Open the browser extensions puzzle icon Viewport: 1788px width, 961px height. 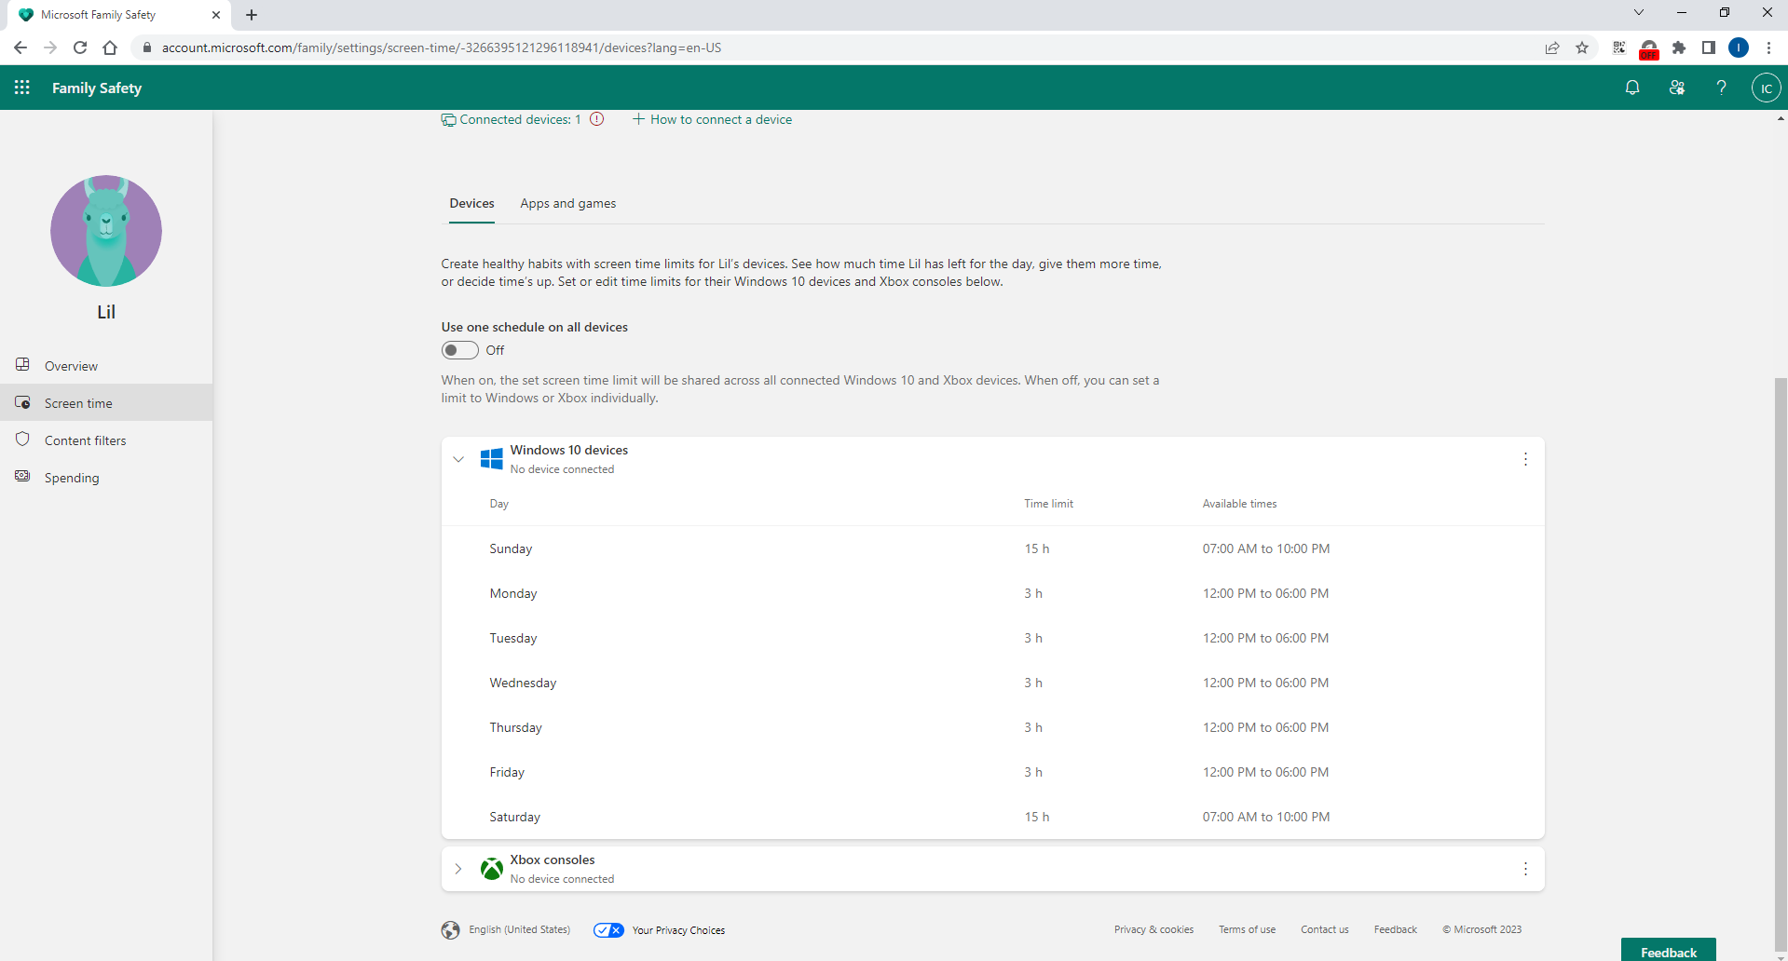click(1679, 47)
